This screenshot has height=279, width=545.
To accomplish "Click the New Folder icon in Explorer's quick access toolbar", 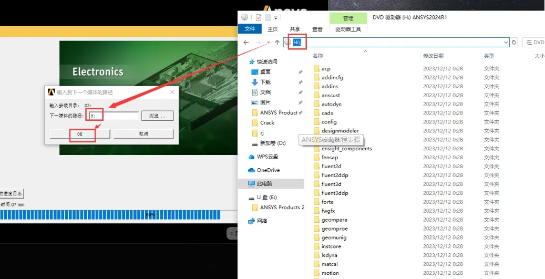I will click(x=268, y=17).
